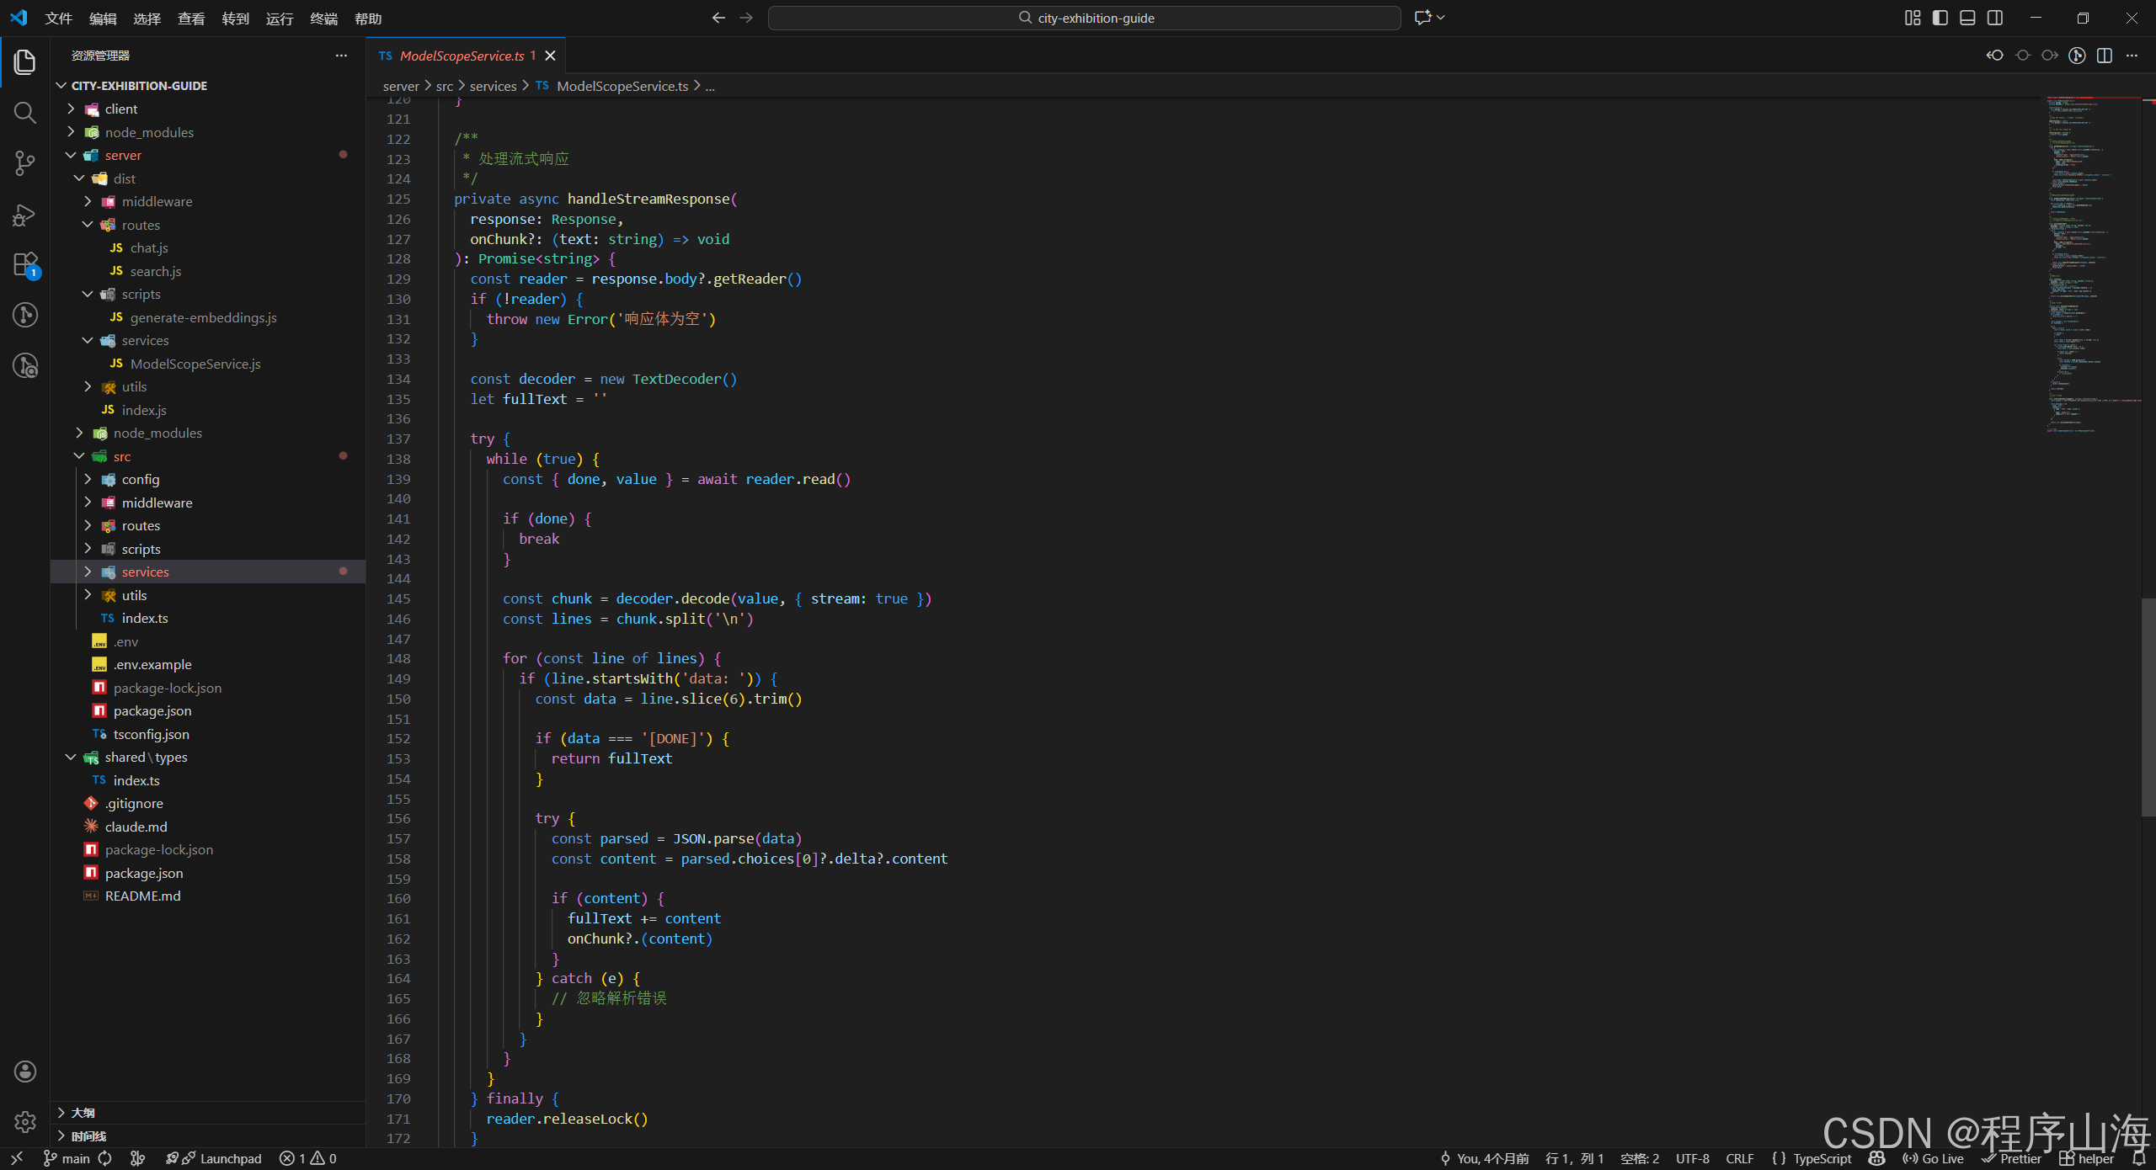Close the ModelScopeService.ts tab
The image size is (2156, 1170).
(x=550, y=56)
